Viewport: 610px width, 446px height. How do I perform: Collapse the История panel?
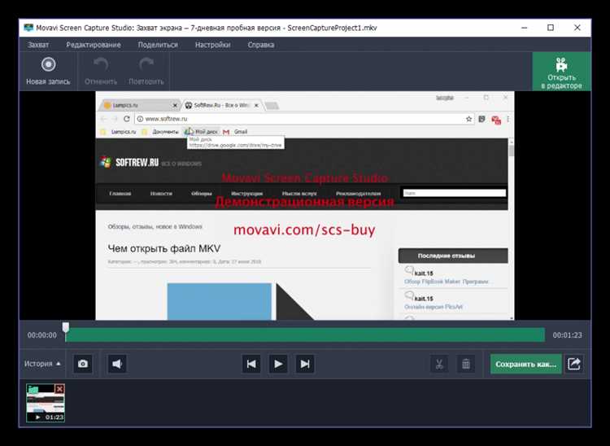click(x=42, y=364)
